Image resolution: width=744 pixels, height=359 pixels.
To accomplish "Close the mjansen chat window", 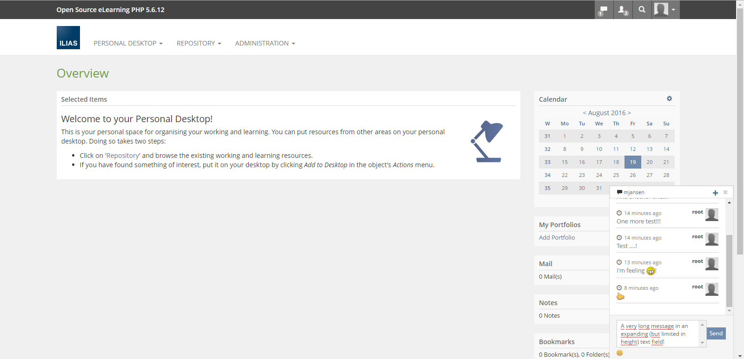I will [x=725, y=192].
